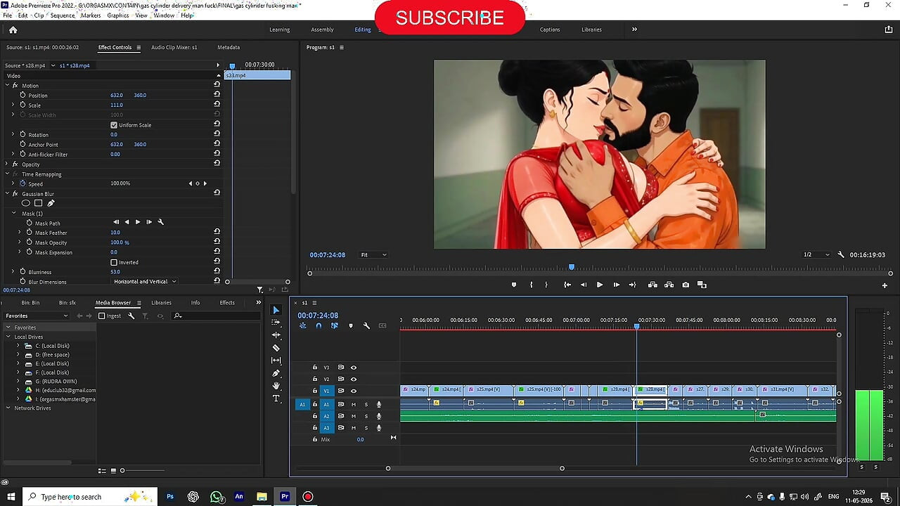Open the Favorites dropdown in Media Browser
The height and width of the screenshot is (506, 900).
click(x=37, y=316)
